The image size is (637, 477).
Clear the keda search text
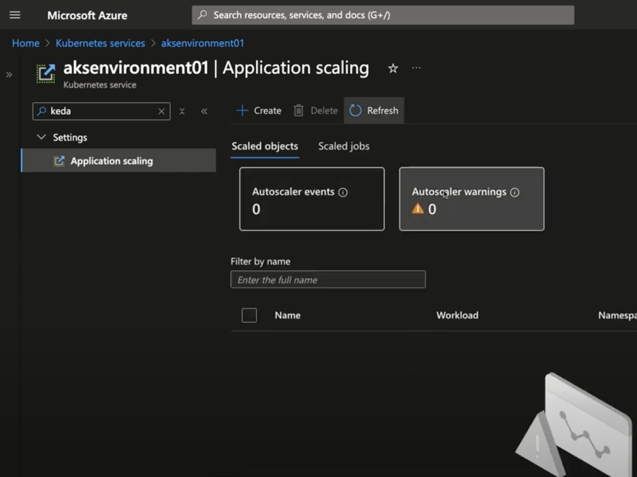pyautogui.click(x=161, y=111)
